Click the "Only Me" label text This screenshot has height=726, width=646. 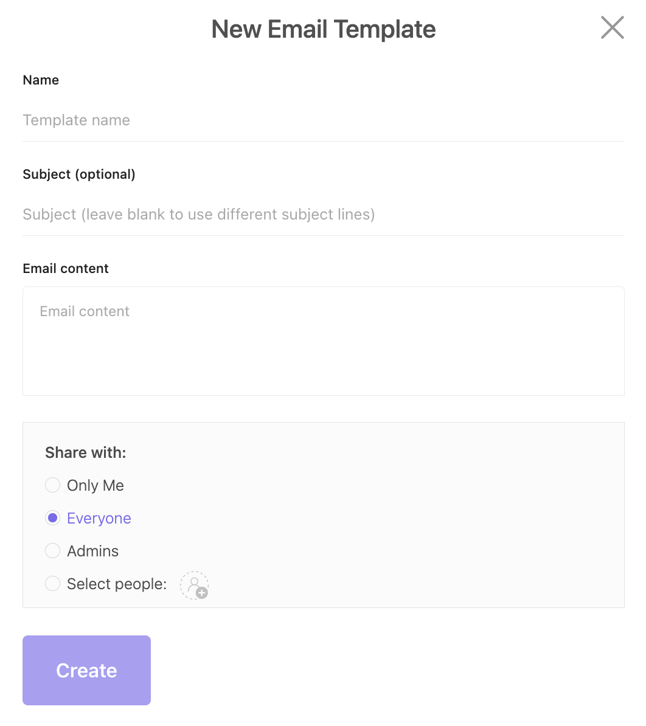96,485
